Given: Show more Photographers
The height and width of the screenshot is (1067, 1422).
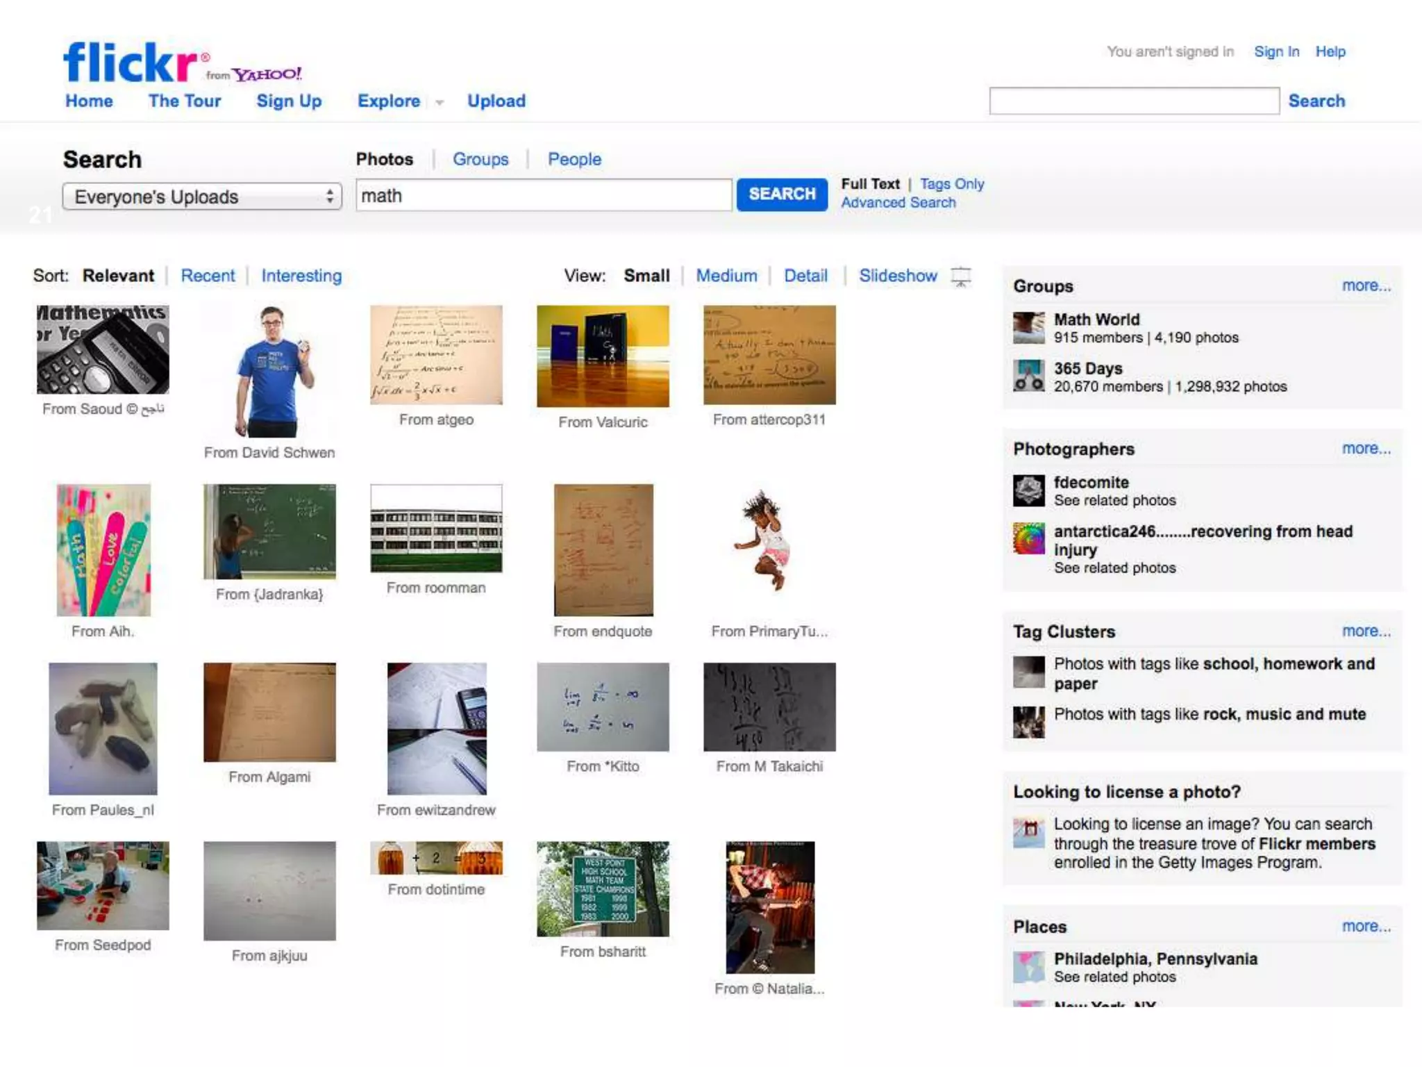Looking at the screenshot, I should coord(1366,448).
